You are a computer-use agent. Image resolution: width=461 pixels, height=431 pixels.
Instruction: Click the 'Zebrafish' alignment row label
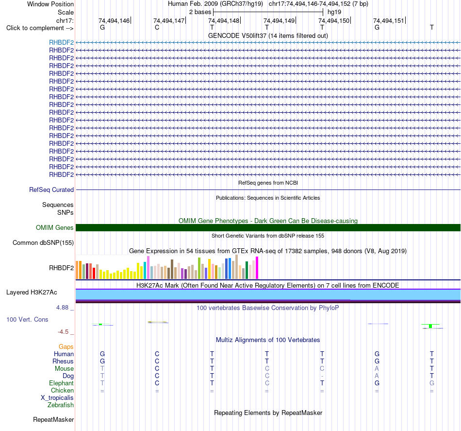[60, 405]
